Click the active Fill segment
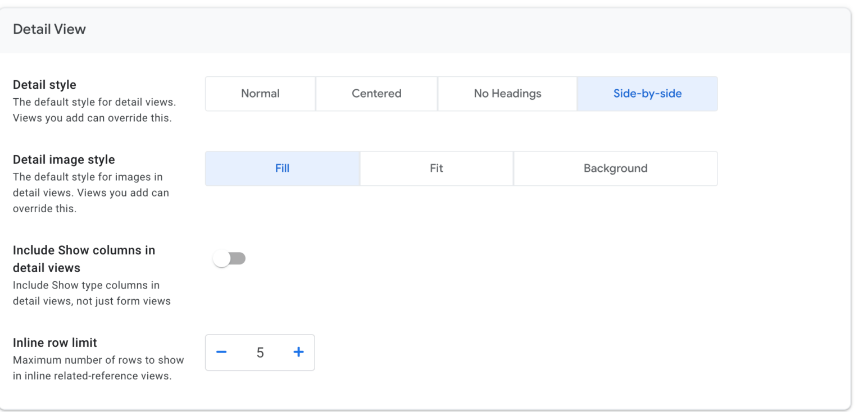Screen dimensions: 863x412 click(282, 168)
